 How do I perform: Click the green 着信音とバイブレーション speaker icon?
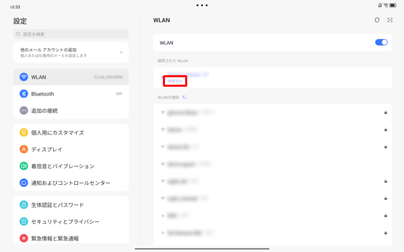24,166
